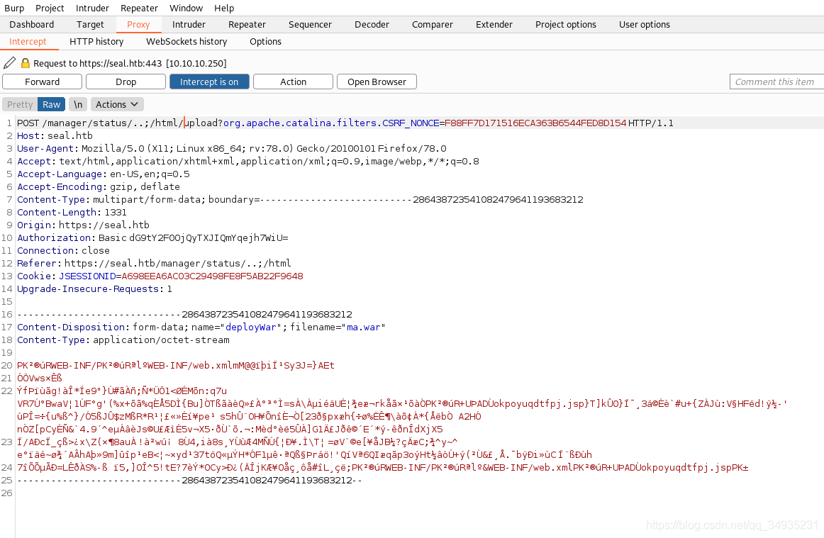Open the Comparer tab
The image size is (824, 538).
click(x=433, y=24)
